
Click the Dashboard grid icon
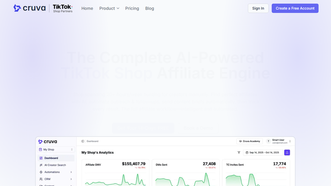tap(41, 158)
